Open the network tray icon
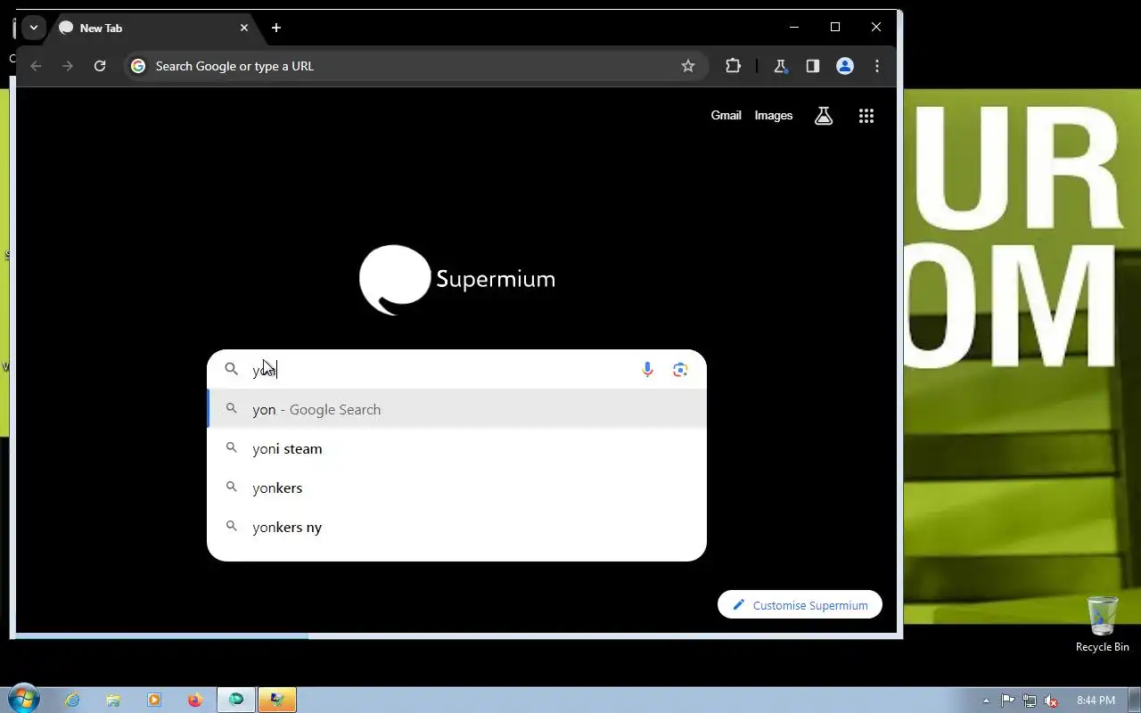This screenshot has width=1141, height=713. coord(1030,701)
